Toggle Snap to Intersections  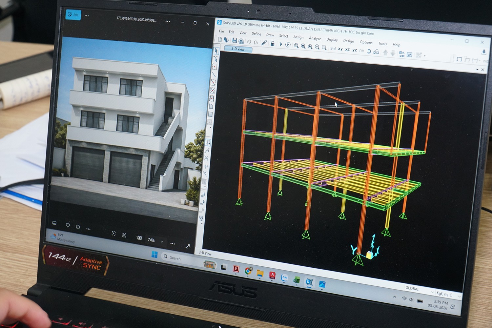point(206,158)
